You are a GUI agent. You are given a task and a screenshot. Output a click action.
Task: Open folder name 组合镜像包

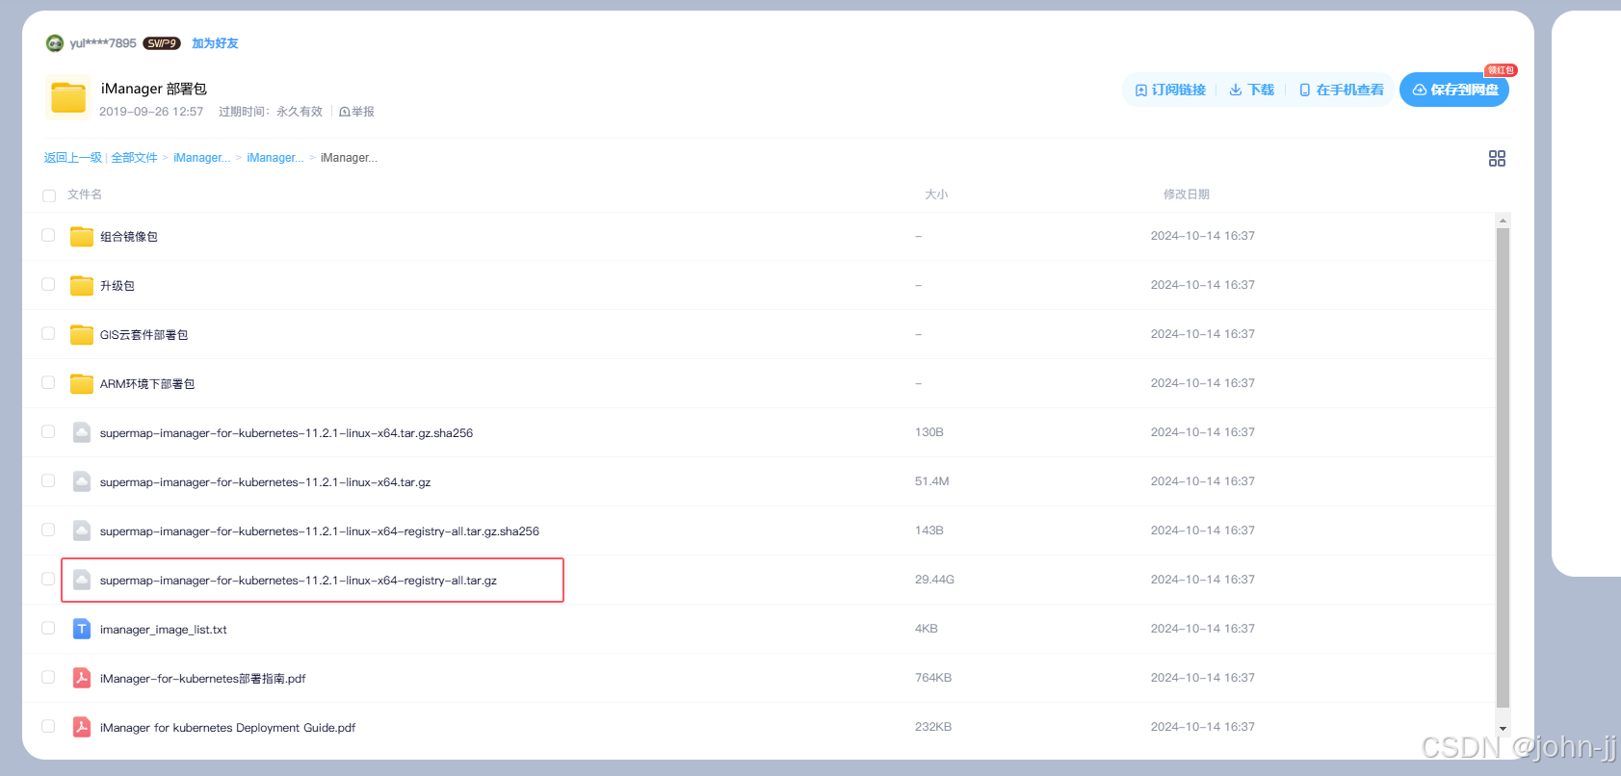[129, 237]
